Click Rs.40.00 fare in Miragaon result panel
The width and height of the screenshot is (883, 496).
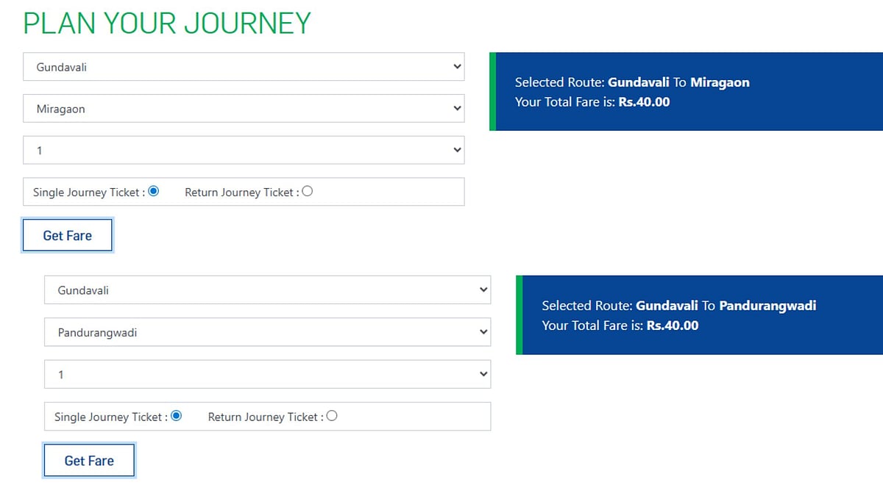[x=644, y=102]
